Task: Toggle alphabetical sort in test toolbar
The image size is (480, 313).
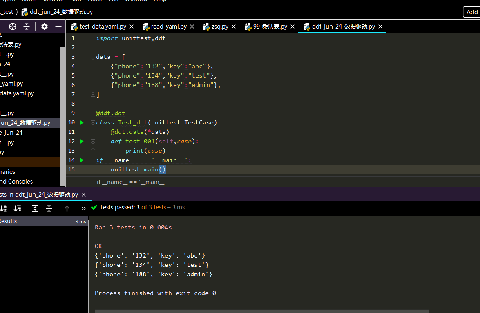Action: coord(4,209)
